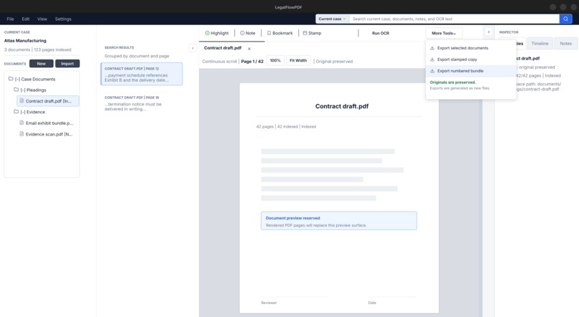
Task: Add a Note annotation
Action: (247, 33)
